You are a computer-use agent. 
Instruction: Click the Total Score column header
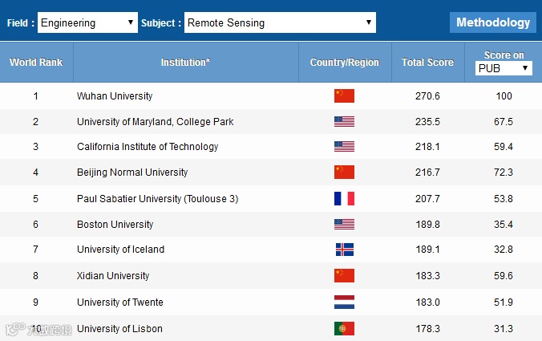[x=427, y=63]
